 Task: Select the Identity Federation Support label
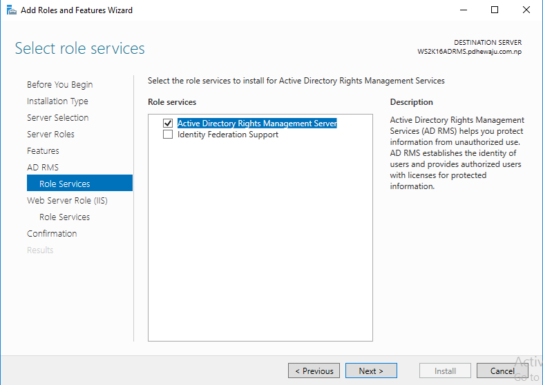coord(228,135)
